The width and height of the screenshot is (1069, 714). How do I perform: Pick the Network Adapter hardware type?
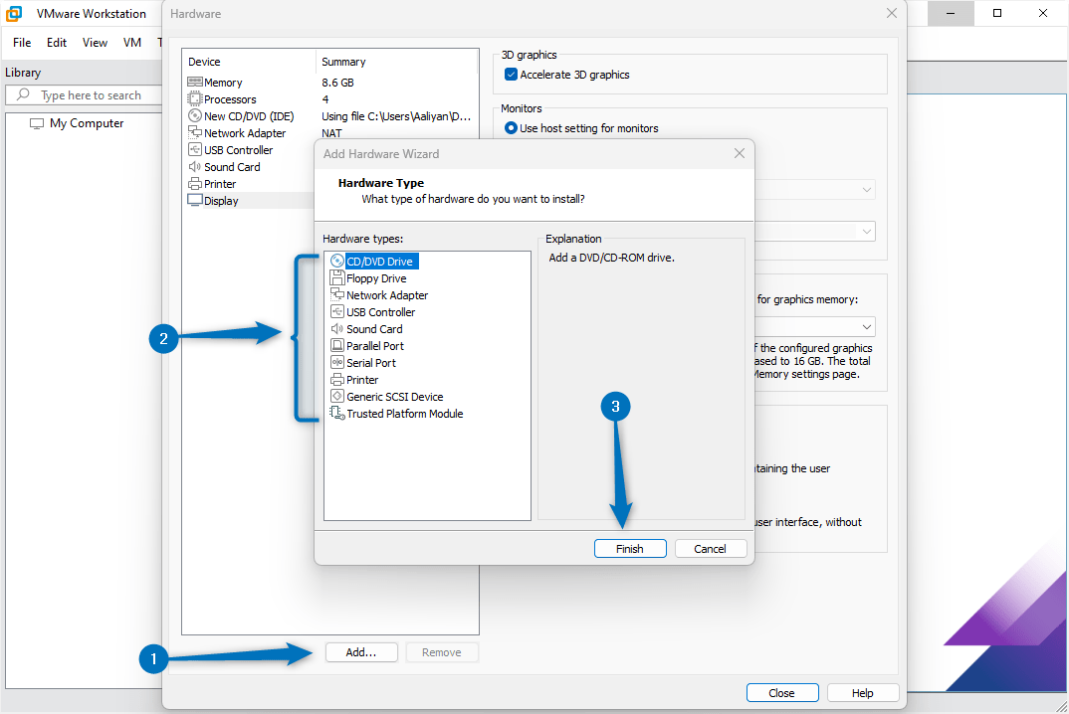(x=386, y=294)
